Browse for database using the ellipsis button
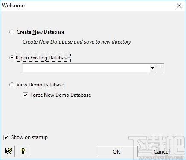 (160, 68)
